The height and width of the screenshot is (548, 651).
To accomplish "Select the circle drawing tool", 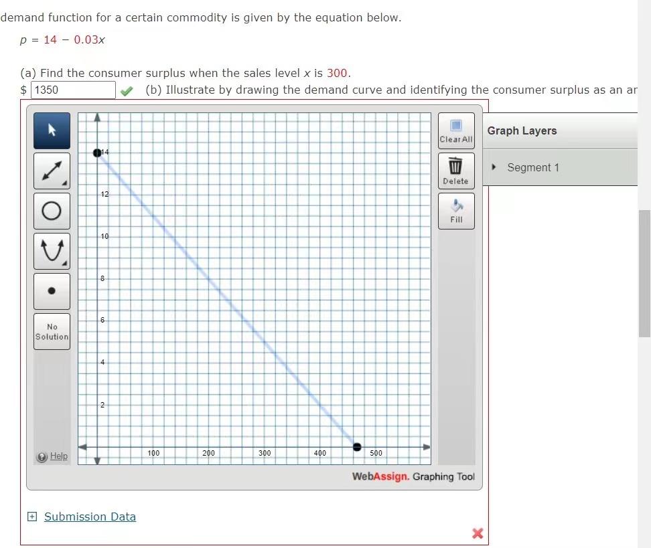I will click(52, 211).
